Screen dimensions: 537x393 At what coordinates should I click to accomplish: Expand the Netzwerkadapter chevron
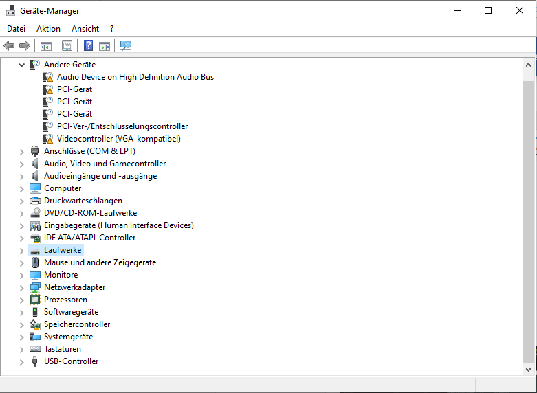pos(21,287)
